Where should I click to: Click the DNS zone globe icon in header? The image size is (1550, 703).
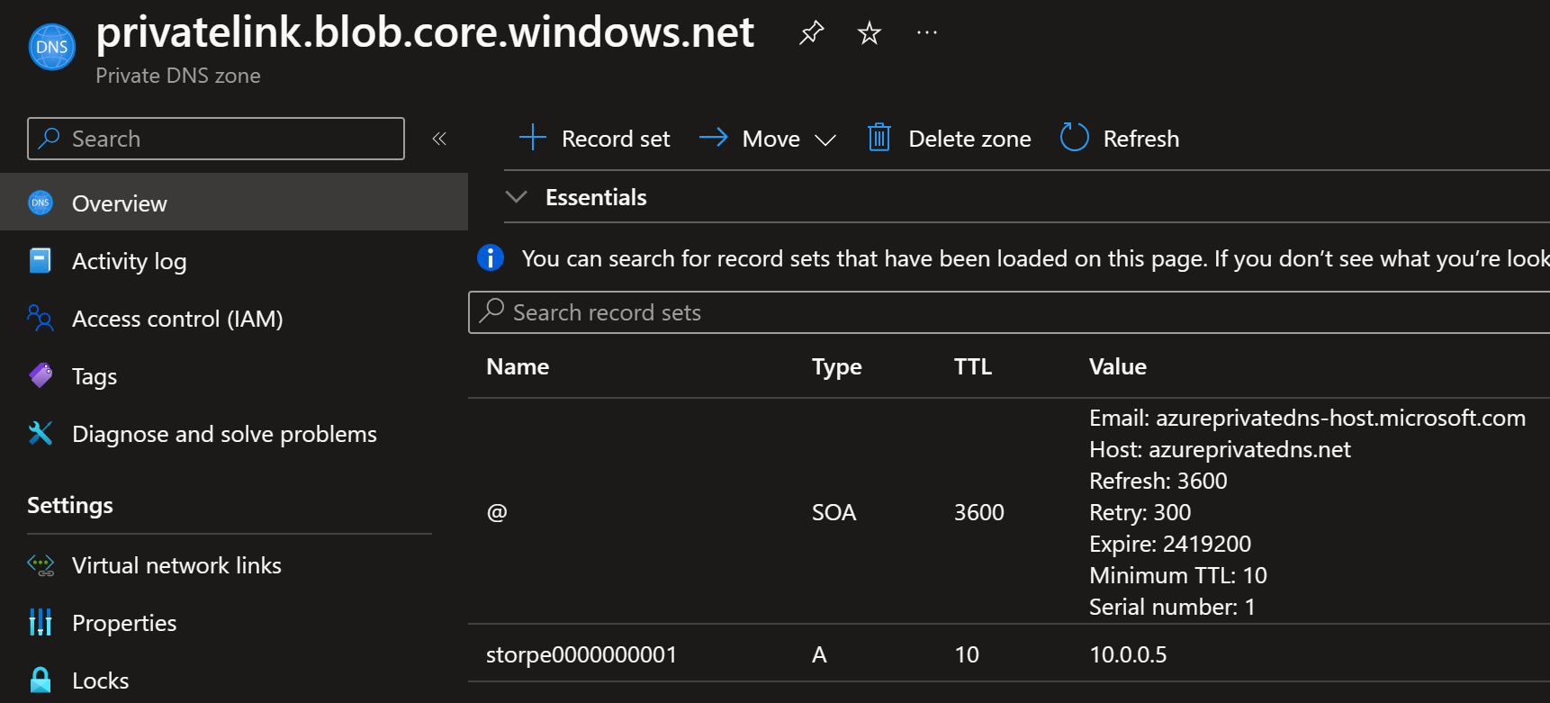[52, 47]
